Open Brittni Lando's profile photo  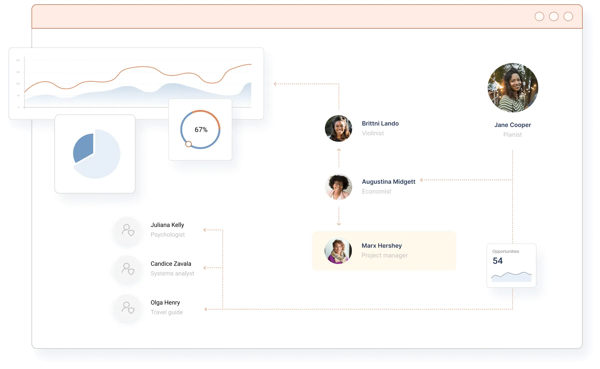pyautogui.click(x=338, y=128)
